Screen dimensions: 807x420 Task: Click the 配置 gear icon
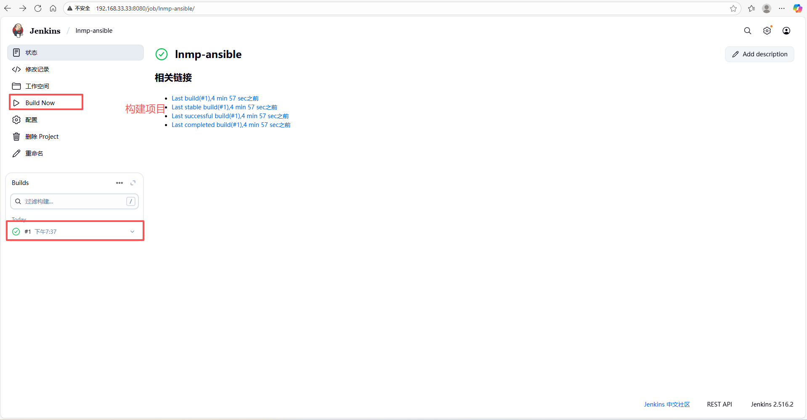pyautogui.click(x=16, y=120)
